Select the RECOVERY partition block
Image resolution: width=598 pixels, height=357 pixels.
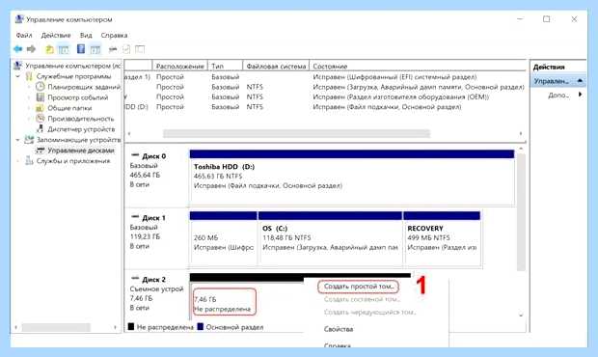pos(442,239)
